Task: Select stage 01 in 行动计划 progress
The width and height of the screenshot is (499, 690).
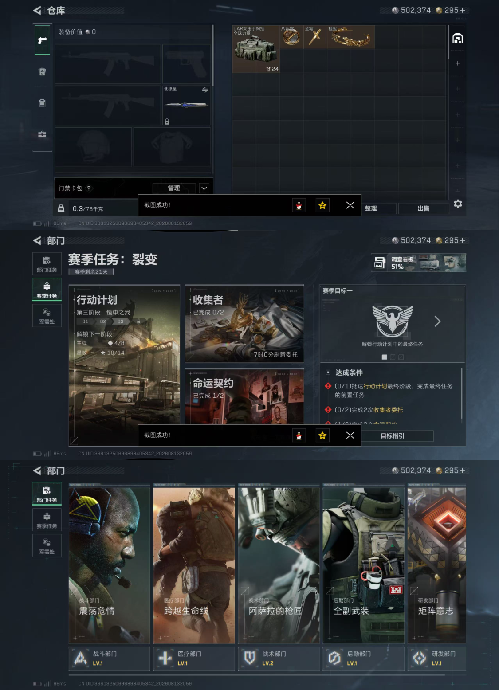Action: pos(85,321)
